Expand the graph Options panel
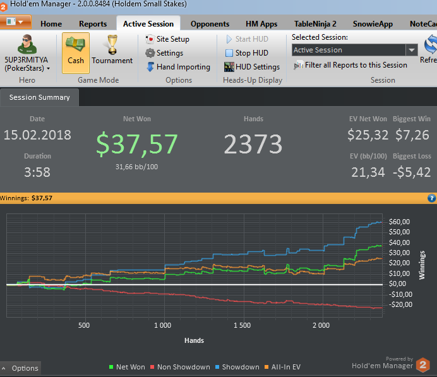This screenshot has height=377, width=437. pyautogui.click(x=20, y=368)
